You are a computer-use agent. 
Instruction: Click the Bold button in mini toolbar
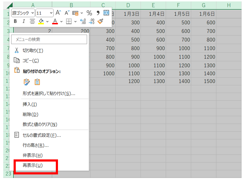point(15,21)
